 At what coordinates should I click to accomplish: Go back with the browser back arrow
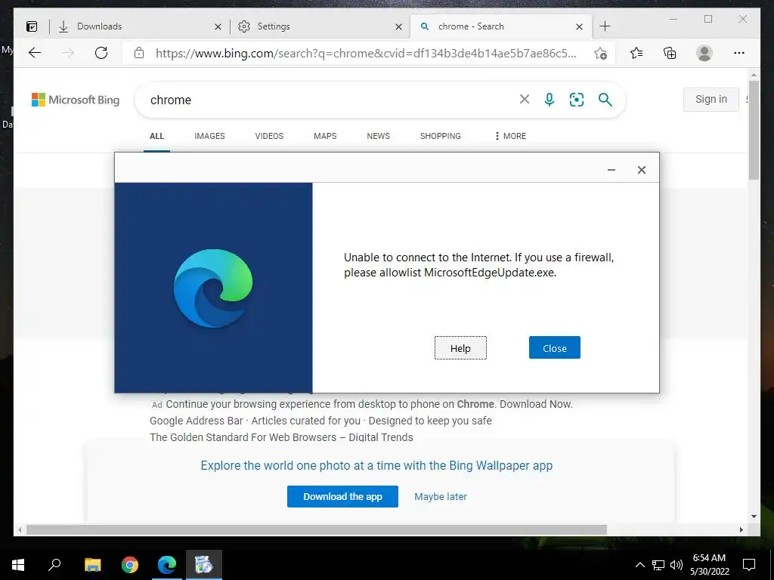pyautogui.click(x=35, y=53)
